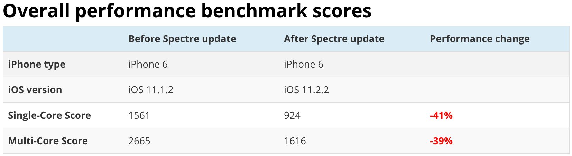Click the single-core score 1561
This screenshot has width=572, height=156.
tap(139, 116)
